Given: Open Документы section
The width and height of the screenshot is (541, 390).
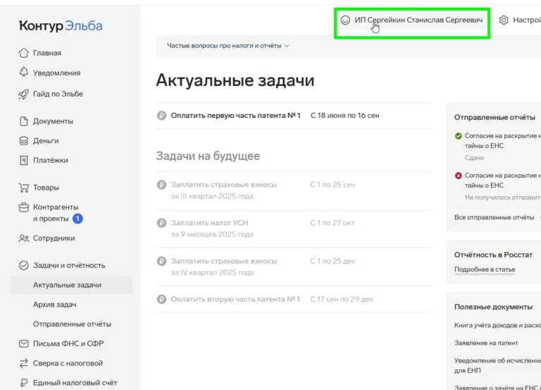Looking at the screenshot, I should pyautogui.click(x=53, y=121).
